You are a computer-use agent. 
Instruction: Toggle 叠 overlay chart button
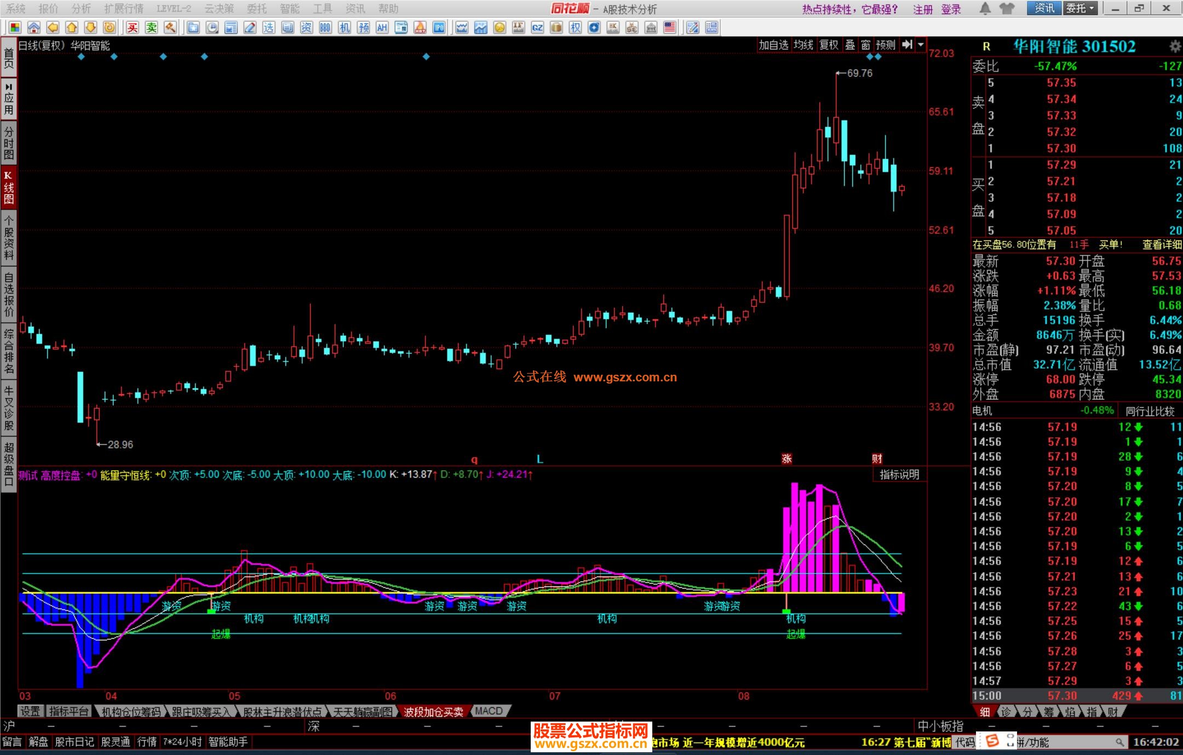(x=849, y=45)
